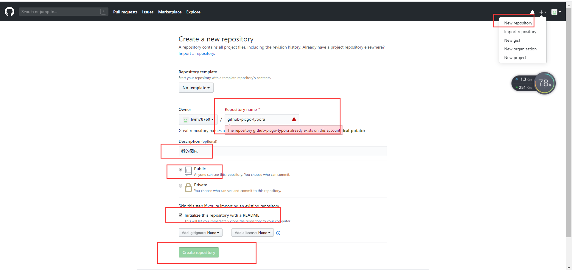Click the Initialize this repository with a README label
Screen dimensions: 572x270
222,215
